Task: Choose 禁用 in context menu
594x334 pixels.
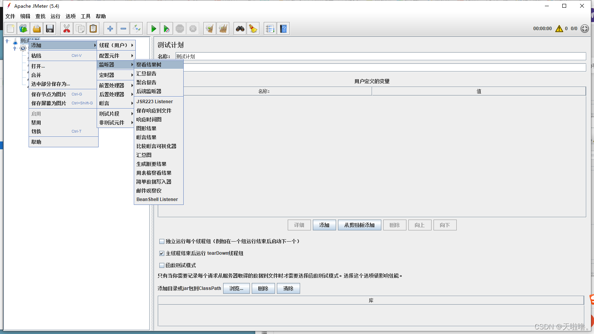Action: coord(63,123)
